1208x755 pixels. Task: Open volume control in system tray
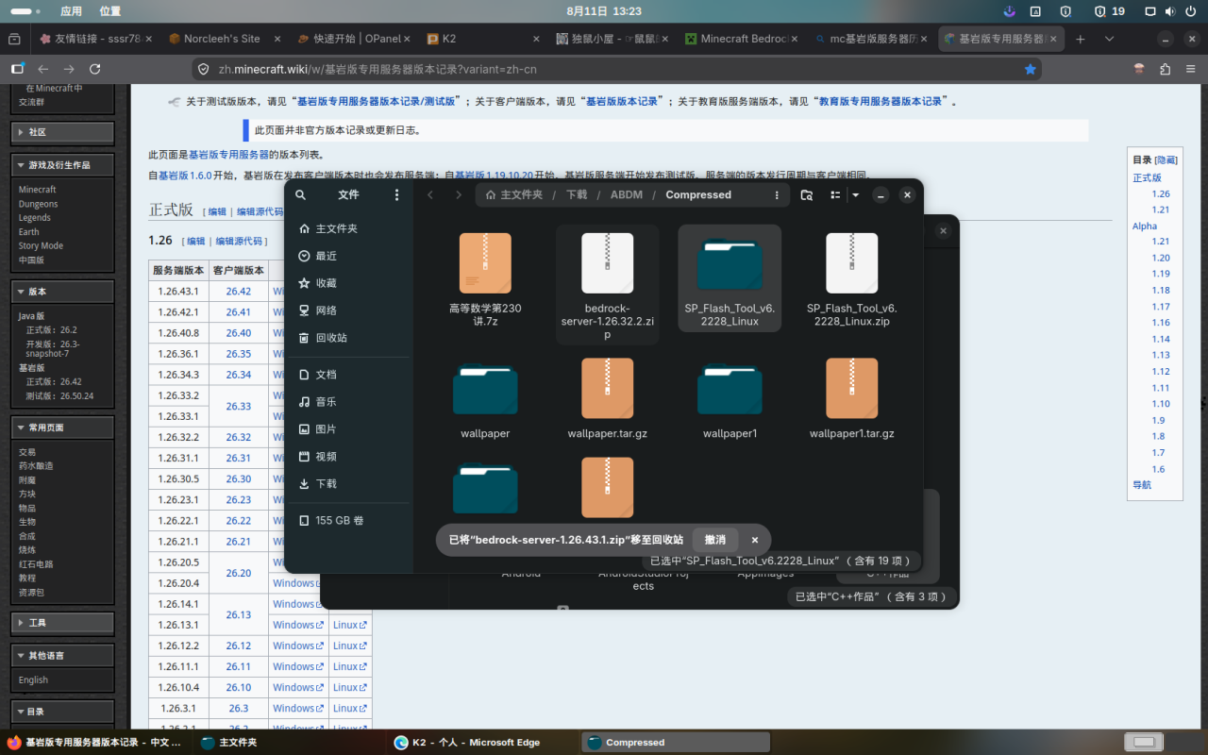pyautogui.click(x=1170, y=11)
